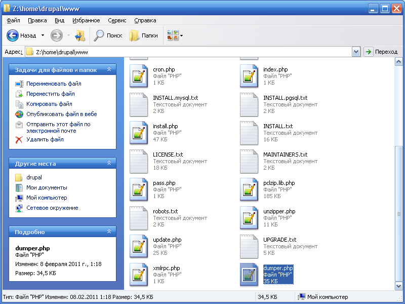Screen dimensions: 405x304
Task: Select the MAINTAINERS.txt document icon
Action: 249,161
